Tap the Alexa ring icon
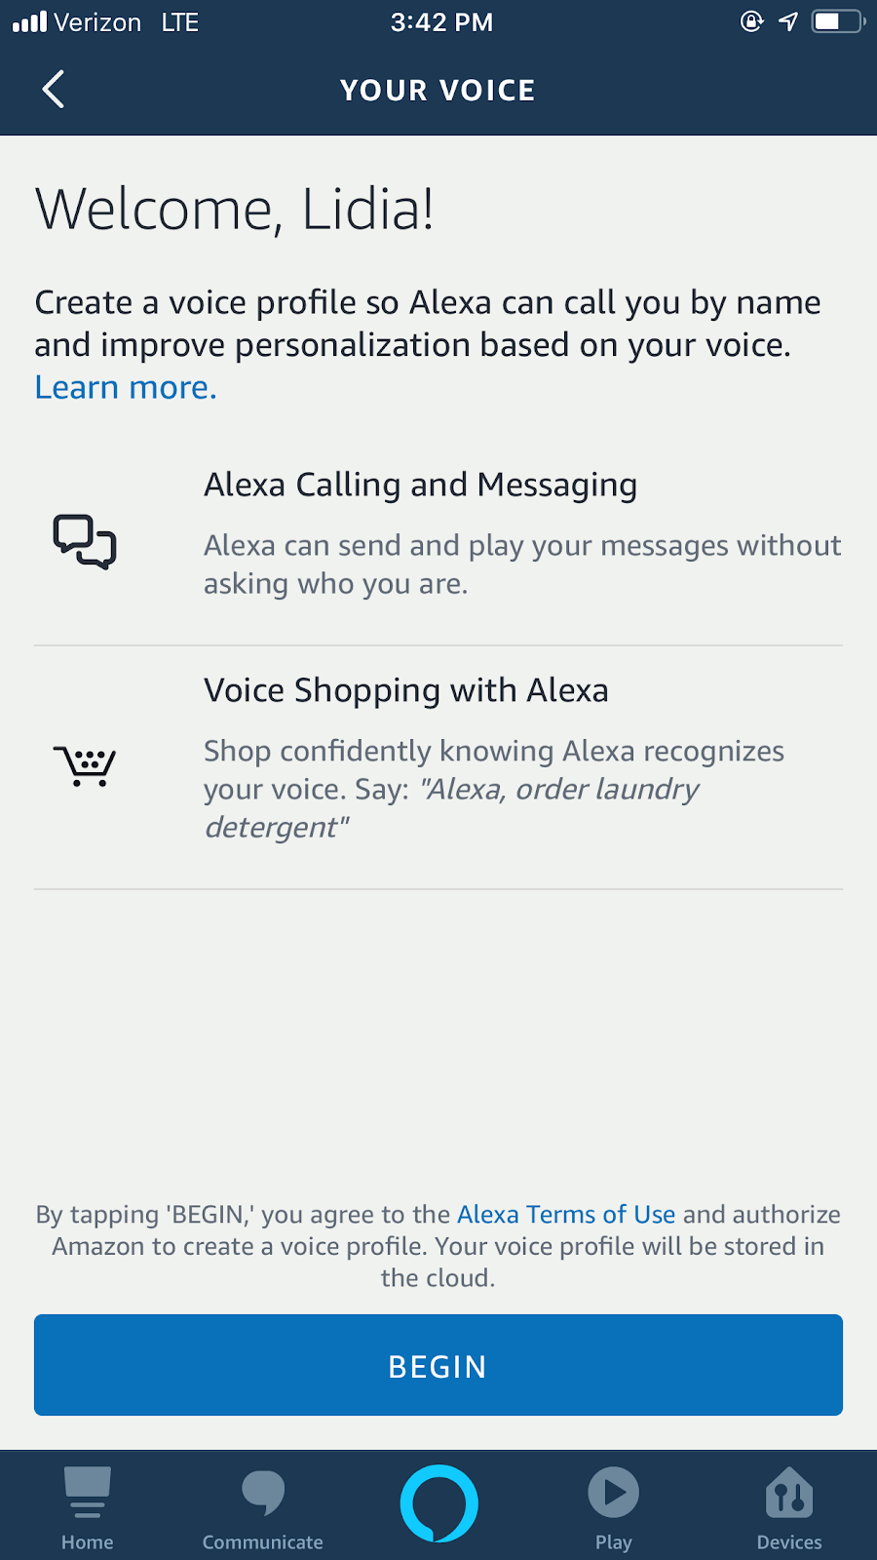 pyautogui.click(x=438, y=1503)
